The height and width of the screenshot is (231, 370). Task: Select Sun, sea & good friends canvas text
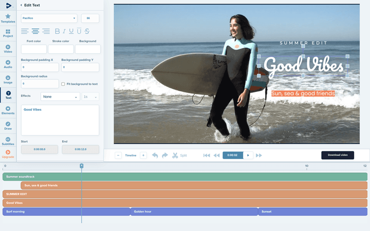(303, 93)
